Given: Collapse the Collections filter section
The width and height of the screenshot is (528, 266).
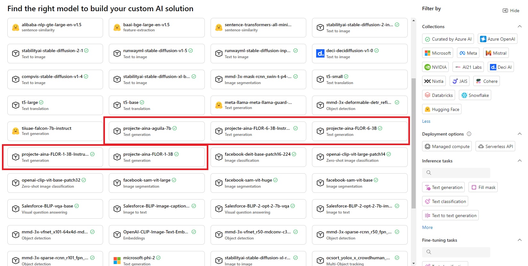Looking at the screenshot, I should [519, 27].
